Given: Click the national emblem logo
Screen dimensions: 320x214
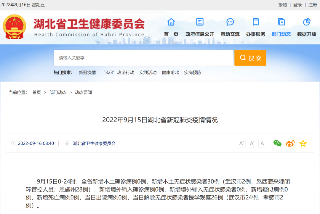Looking at the screenshot, I should pyautogui.click(x=14, y=27).
